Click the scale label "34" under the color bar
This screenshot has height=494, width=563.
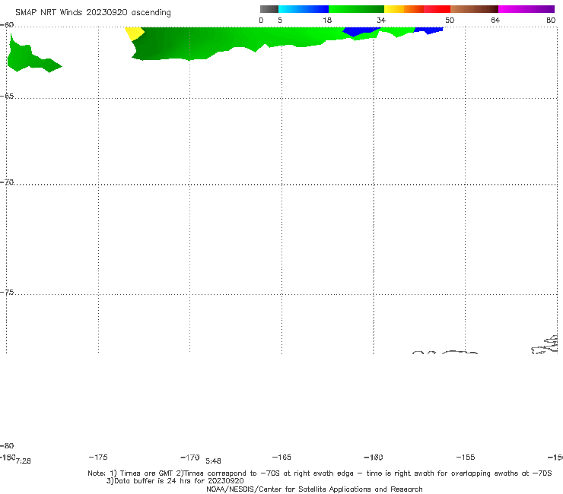click(381, 21)
